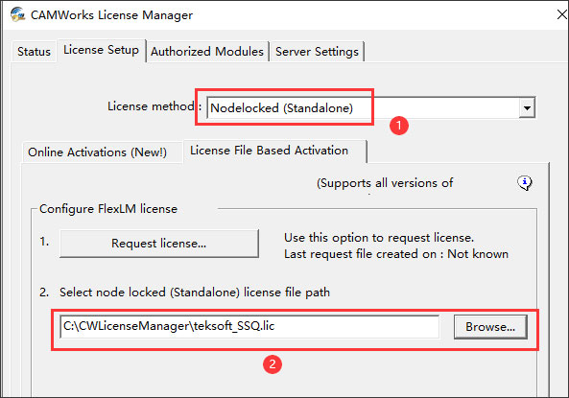Go to the Server Settings tab

click(318, 52)
